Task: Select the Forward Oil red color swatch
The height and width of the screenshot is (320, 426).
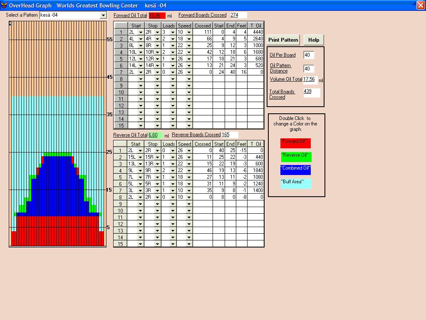Action: pyautogui.click(x=295, y=143)
